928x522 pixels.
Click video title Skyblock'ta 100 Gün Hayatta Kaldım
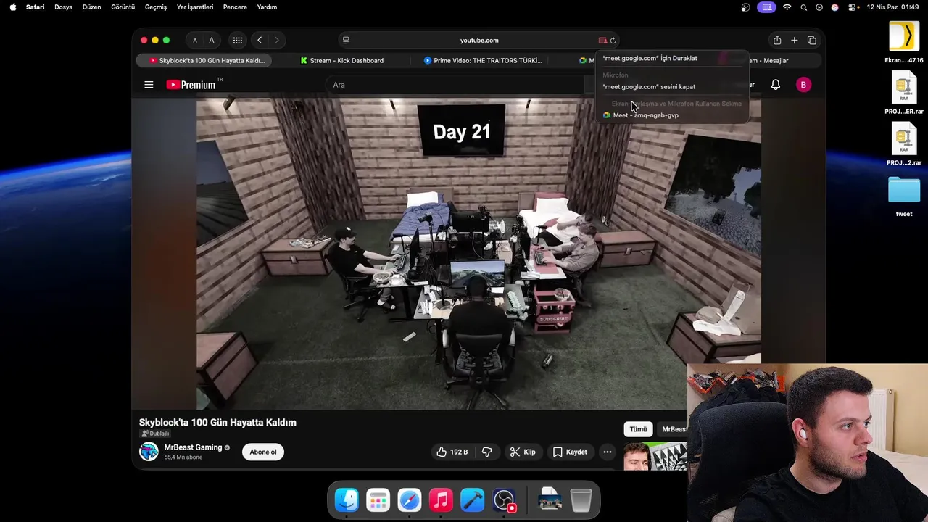[x=217, y=423]
